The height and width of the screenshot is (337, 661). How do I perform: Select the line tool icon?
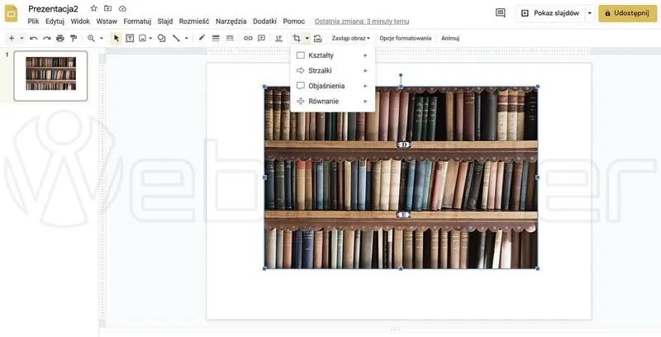pyautogui.click(x=176, y=38)
